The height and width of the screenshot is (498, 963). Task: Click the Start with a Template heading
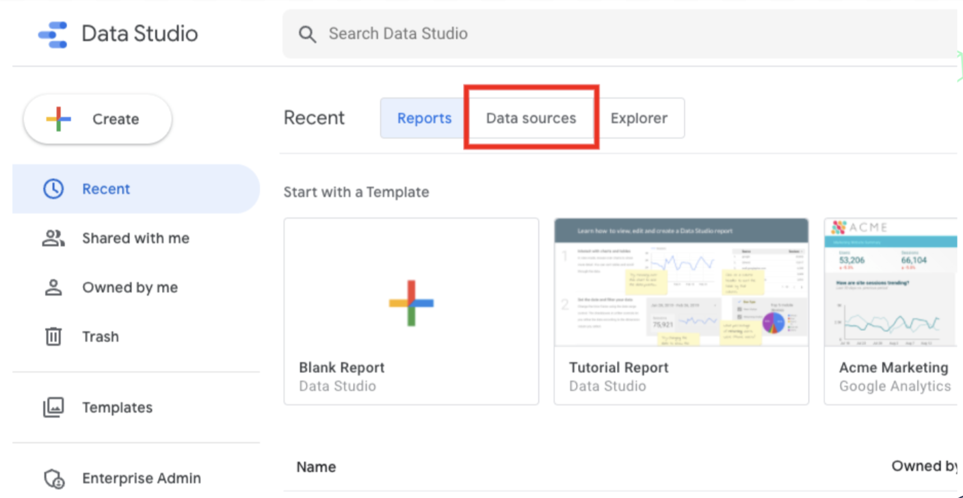coord(356,192)
